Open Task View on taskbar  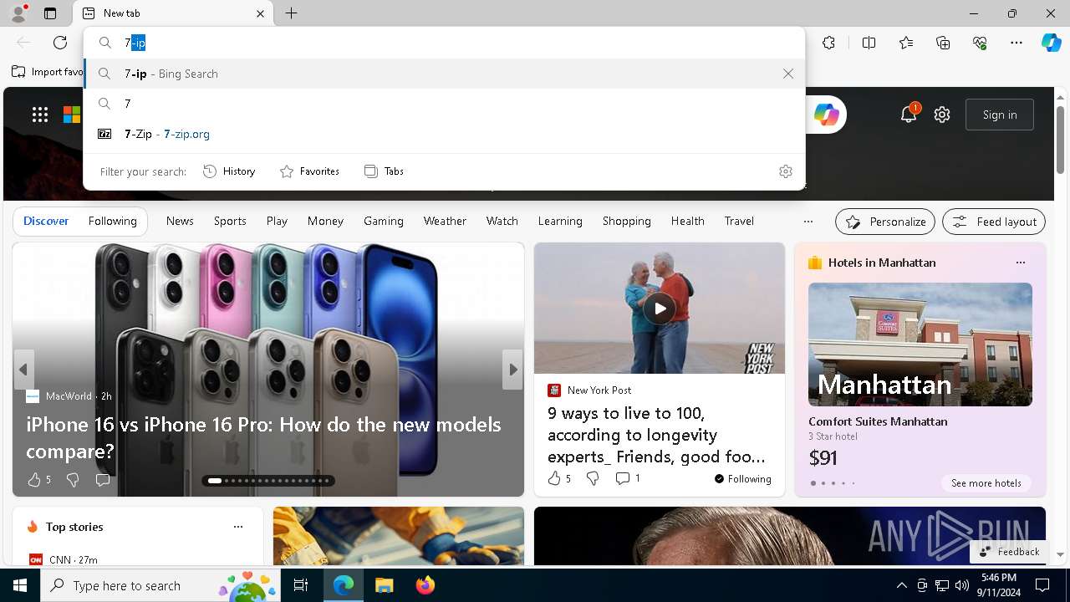pos(301,585)
